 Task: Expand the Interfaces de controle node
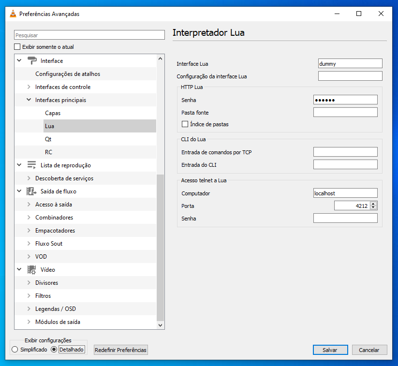point(29,87)
